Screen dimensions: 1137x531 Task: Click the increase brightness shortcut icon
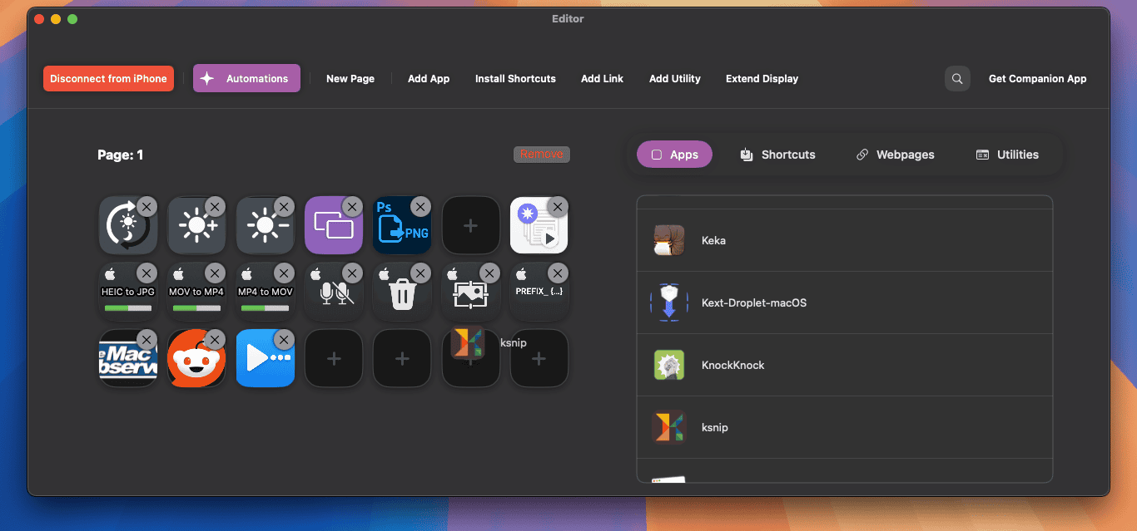(196, 224)
